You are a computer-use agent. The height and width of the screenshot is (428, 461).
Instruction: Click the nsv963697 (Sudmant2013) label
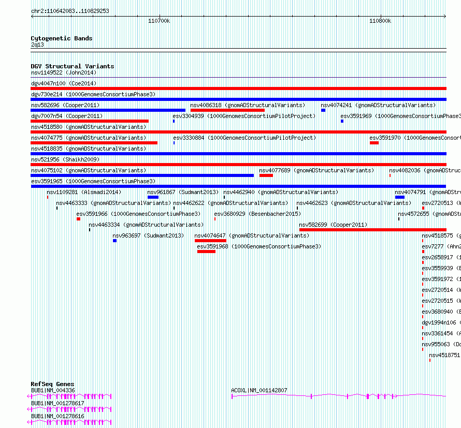click(148, 235)
